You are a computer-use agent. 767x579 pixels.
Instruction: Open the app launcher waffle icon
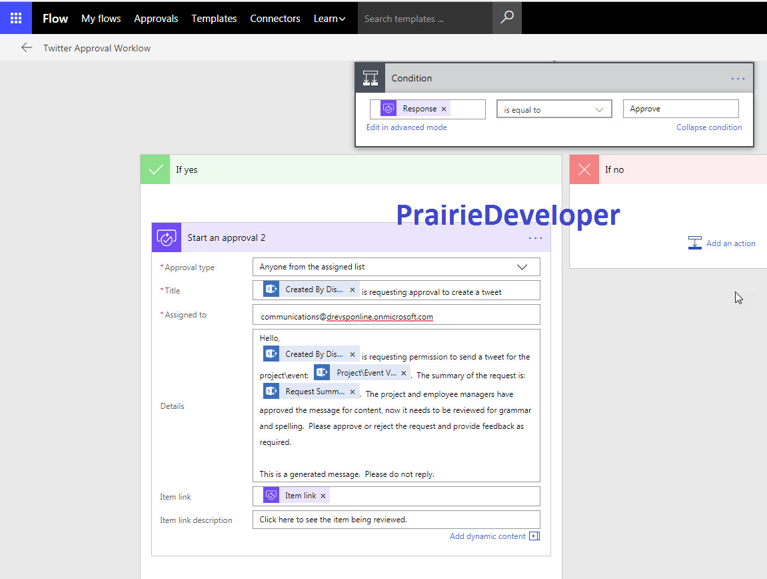[15, 18]
